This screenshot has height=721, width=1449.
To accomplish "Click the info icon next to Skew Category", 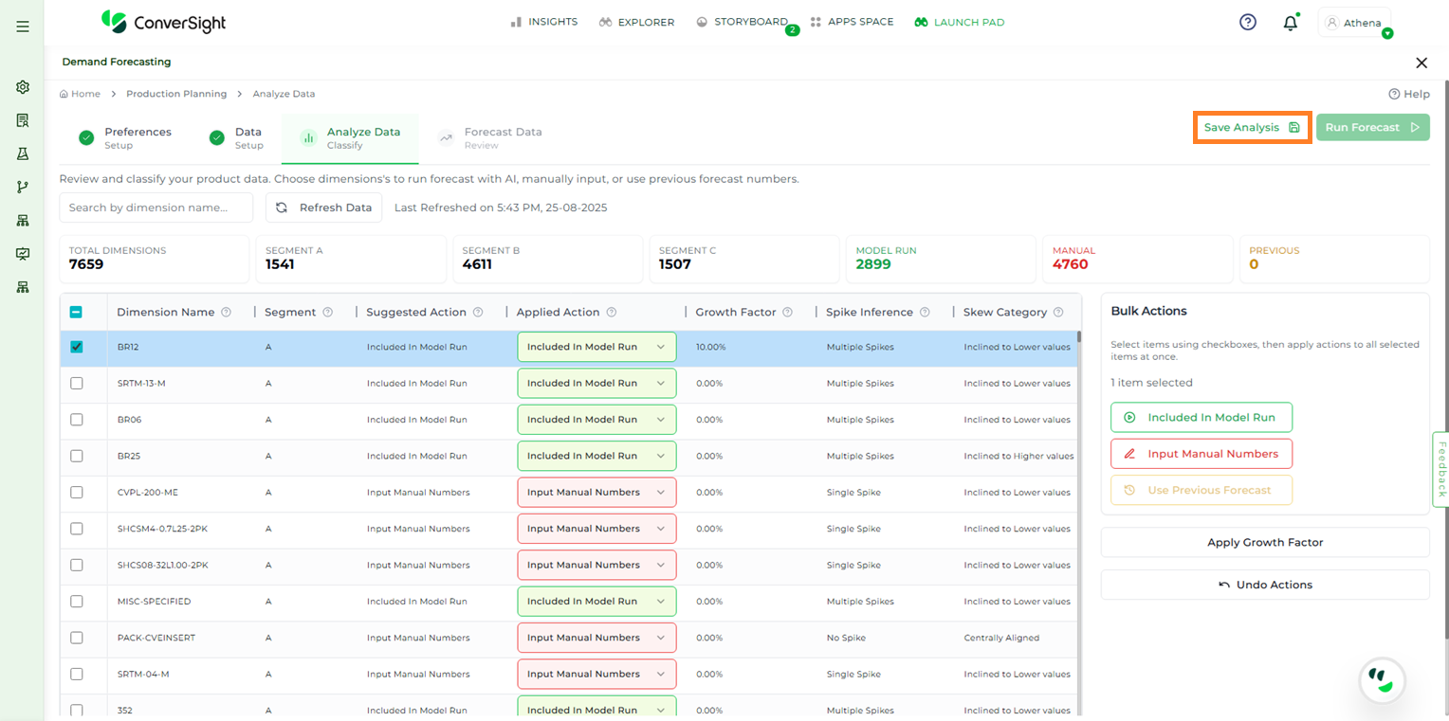I will click(1058, 312).
